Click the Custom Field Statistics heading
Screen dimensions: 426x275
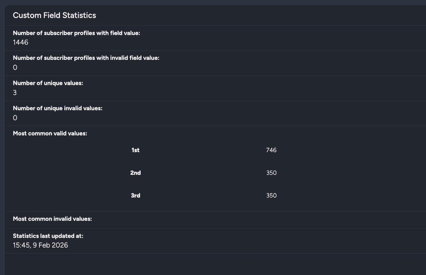point(54,15)
